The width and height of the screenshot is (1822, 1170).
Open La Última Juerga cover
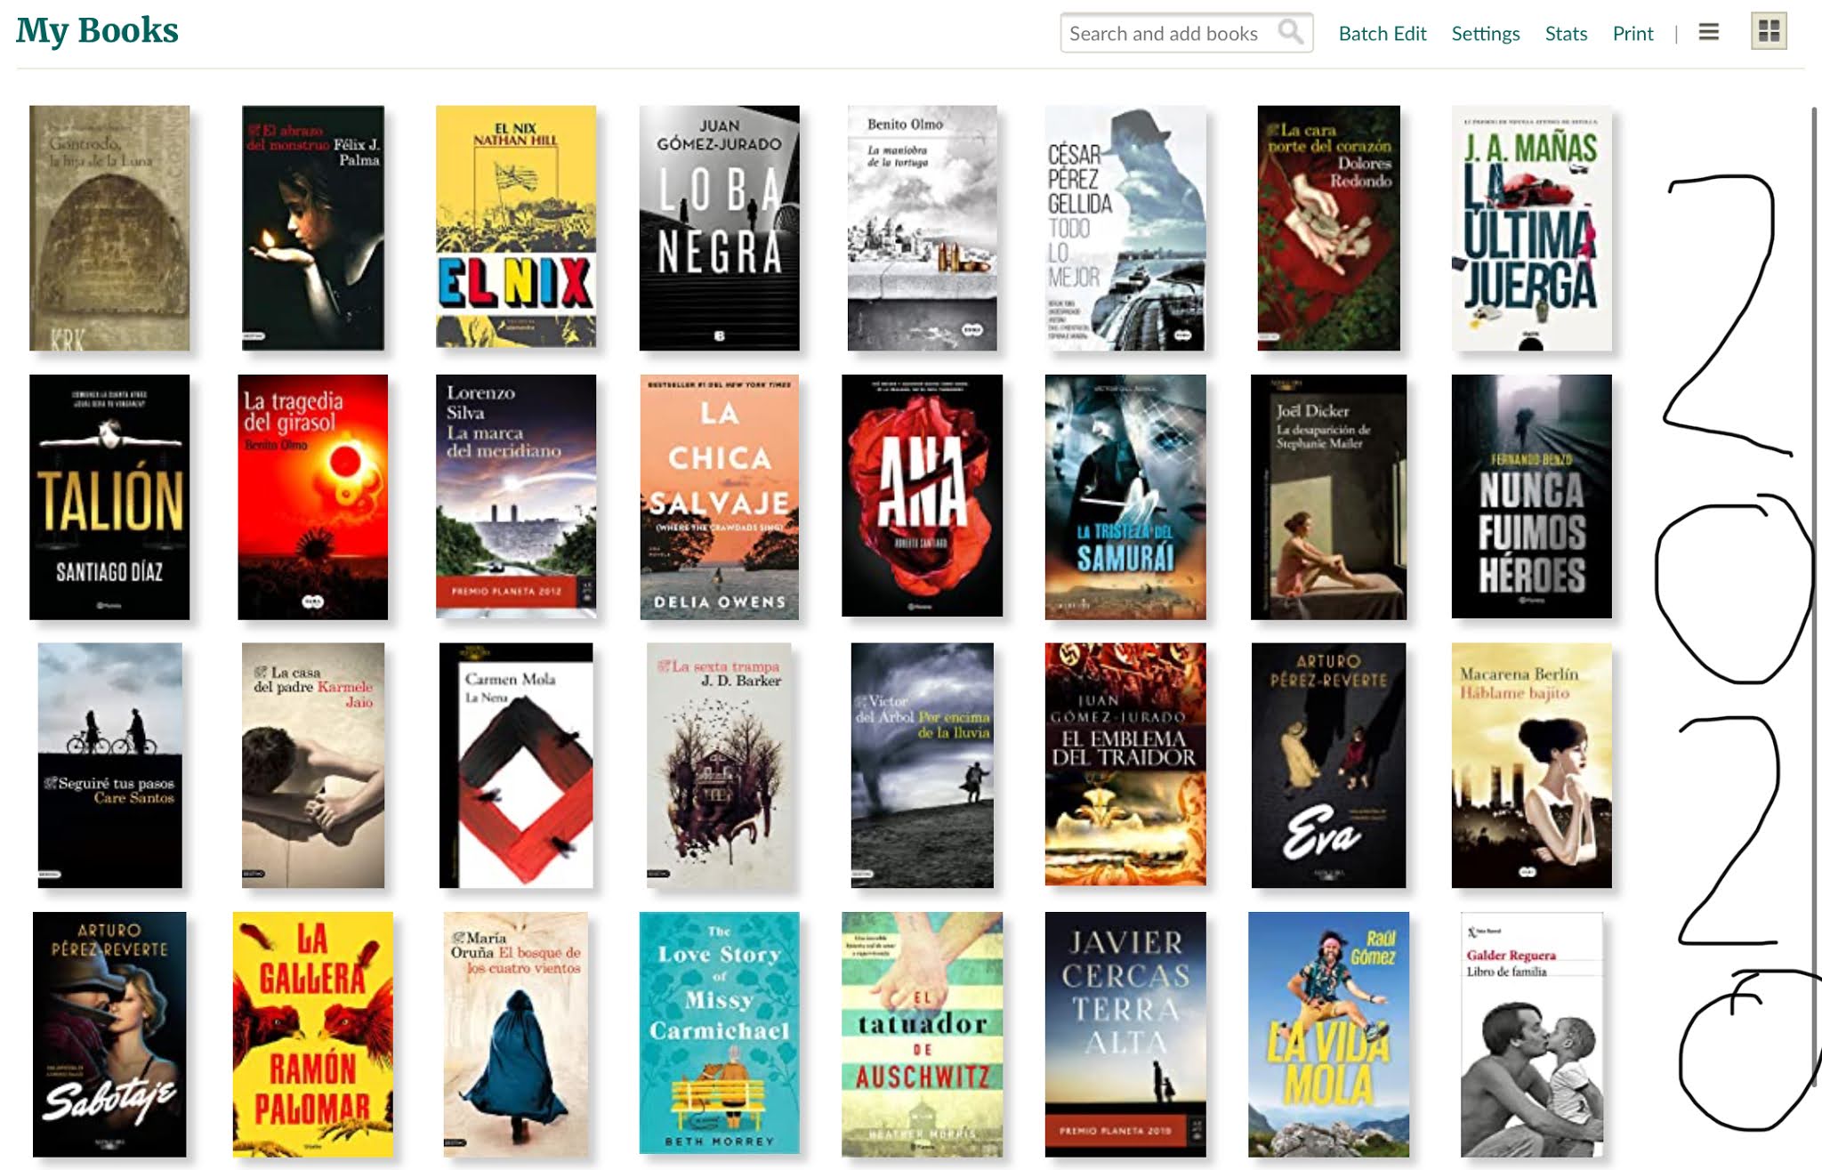pos(1531,228)
